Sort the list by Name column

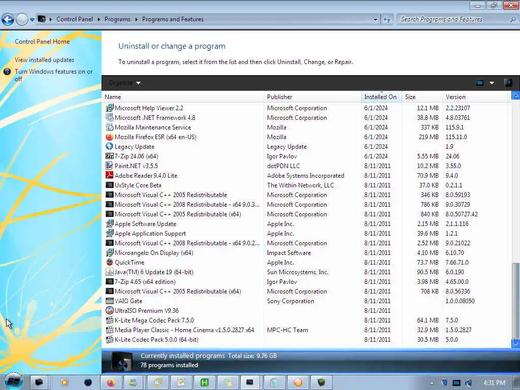[183, 97]
